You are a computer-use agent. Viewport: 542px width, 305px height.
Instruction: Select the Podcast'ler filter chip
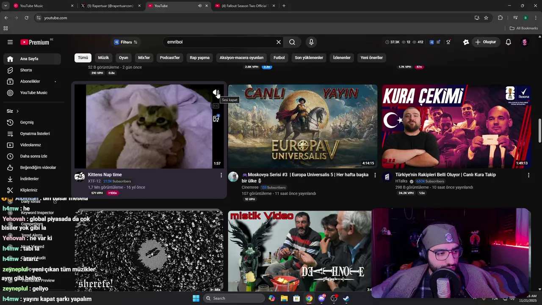(170, 58)
